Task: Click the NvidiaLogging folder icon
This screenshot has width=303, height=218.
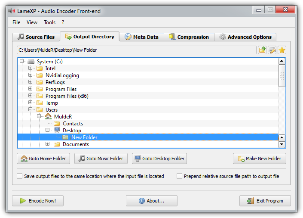Action: [x=40, y=75]
